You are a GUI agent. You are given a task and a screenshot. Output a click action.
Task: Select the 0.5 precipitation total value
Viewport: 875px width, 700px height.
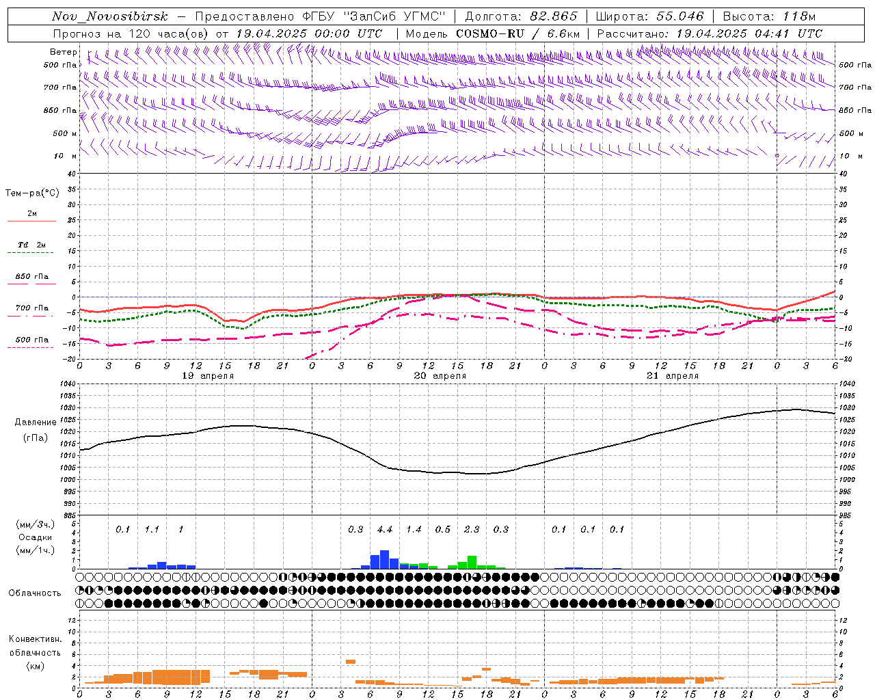(x=443, y=530)
